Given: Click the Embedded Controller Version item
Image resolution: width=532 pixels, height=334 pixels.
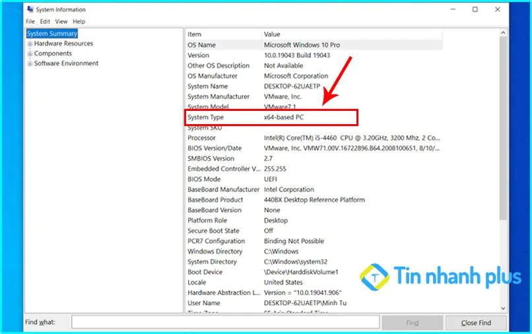Looking at the screenshot, I should (x=224, y=169).
